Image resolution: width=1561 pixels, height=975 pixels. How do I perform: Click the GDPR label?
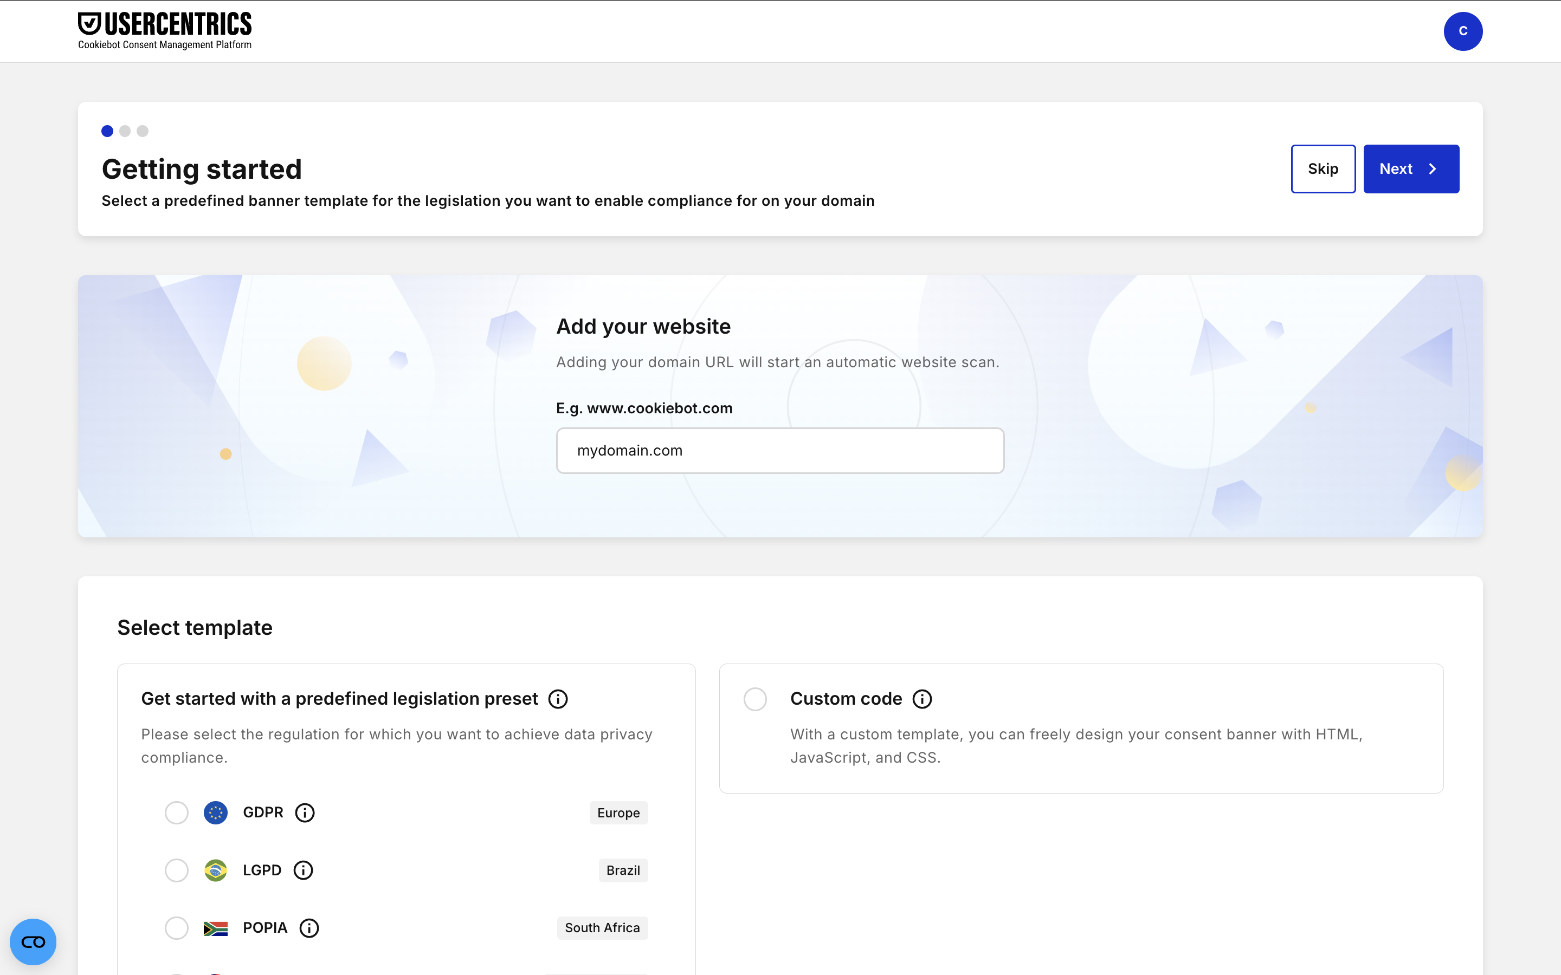(263, 812)
